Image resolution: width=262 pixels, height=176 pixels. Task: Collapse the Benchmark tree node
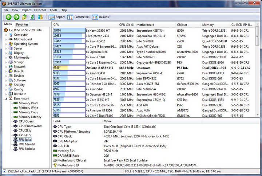6,99
